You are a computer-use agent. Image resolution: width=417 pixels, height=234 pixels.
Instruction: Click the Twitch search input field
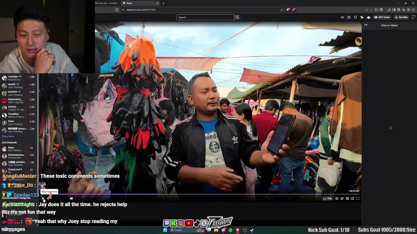coord(205,17)
